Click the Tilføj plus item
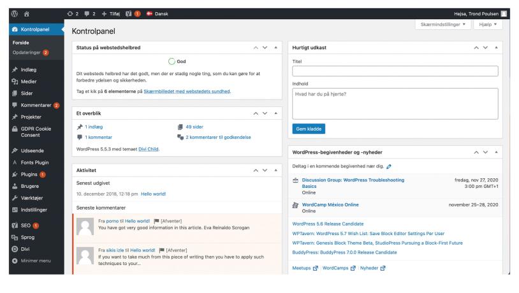 [111, 14]
